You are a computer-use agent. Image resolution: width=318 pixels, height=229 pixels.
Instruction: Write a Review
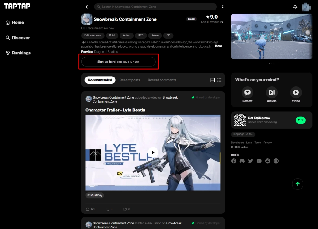(x=248, y=95)
